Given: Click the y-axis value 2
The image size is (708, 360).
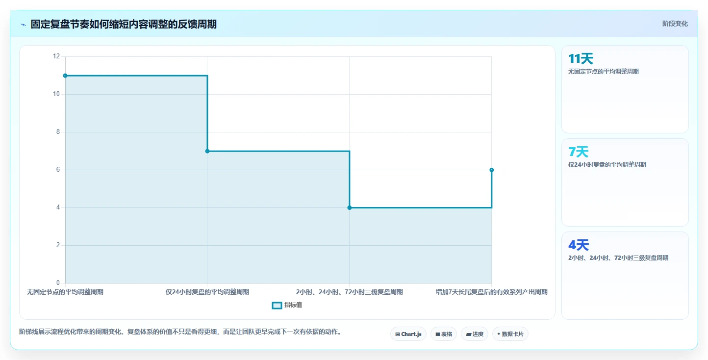Looking at the screenshot, I should (58, 245).
